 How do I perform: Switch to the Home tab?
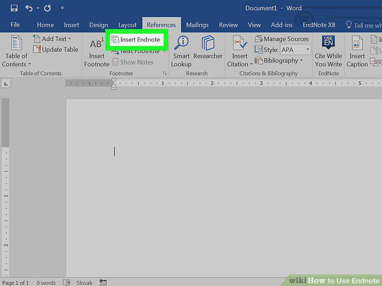(x=45, y=25)
